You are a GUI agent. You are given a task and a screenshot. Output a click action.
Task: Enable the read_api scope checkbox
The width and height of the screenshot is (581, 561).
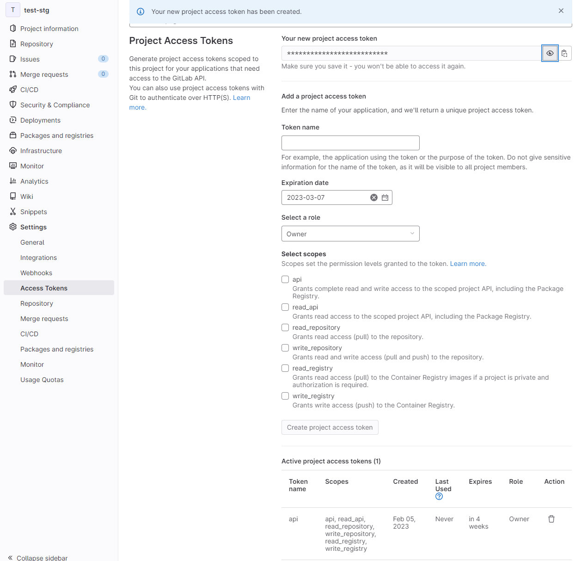pos(285,307)
